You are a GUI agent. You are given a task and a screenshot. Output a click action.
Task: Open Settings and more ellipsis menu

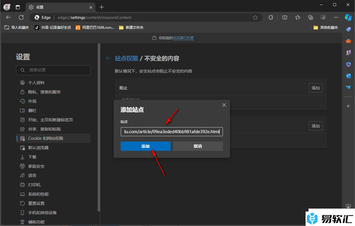pyautogui.click(x=336, y=17)
